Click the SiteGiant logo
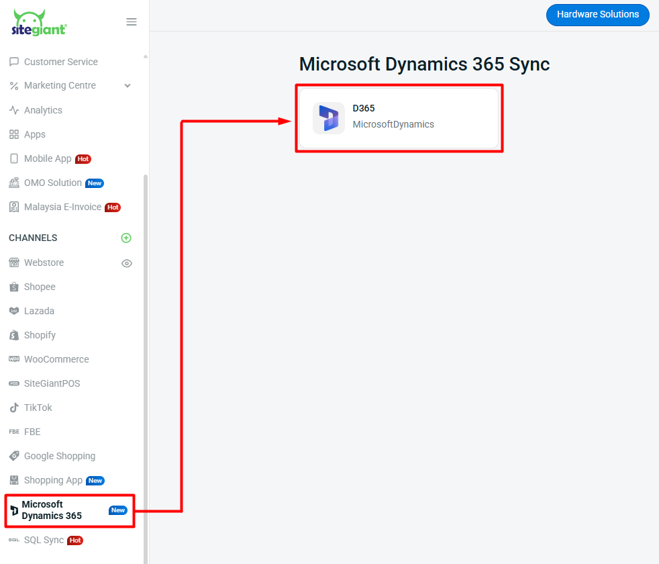 [39, 23]
